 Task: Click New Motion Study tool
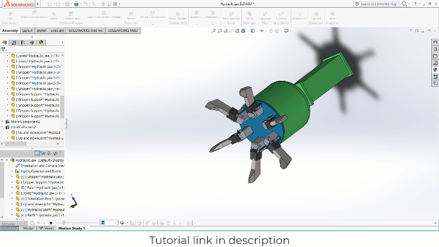click(231, 18)
